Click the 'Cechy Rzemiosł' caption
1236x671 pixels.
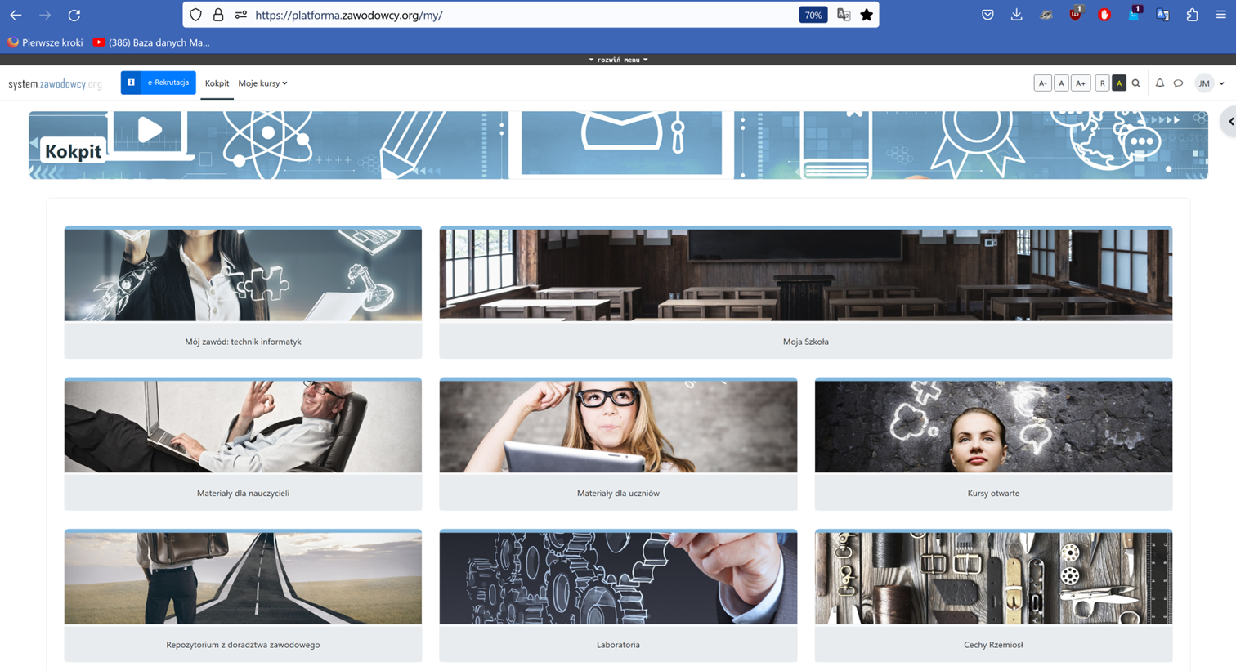point(993,645)
